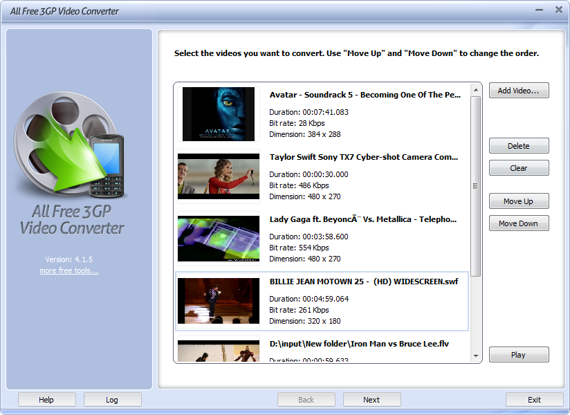Click the video list scrollbar down arrow

coord(476,356)
